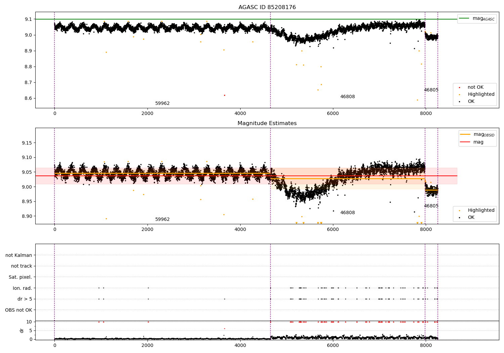This screenshot has height=353, width=504.
Task: Select the "OBS not OK" row label
Action: coord(19,310)
